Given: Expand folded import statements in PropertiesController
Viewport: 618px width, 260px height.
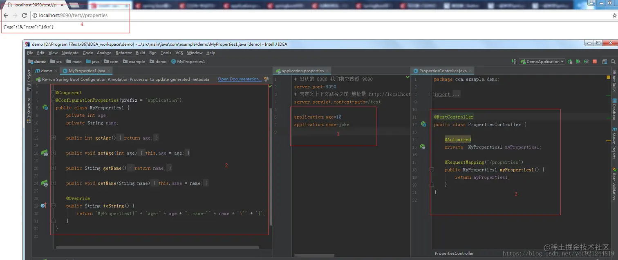Looking at the screenshot, I should pos(432,94).
